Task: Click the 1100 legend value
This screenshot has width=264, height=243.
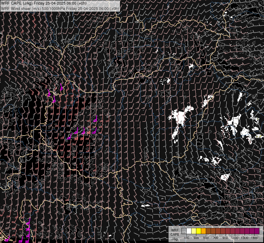Action: coord(235,238)
